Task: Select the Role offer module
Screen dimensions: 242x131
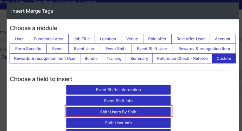Action: tap(157, 39)
